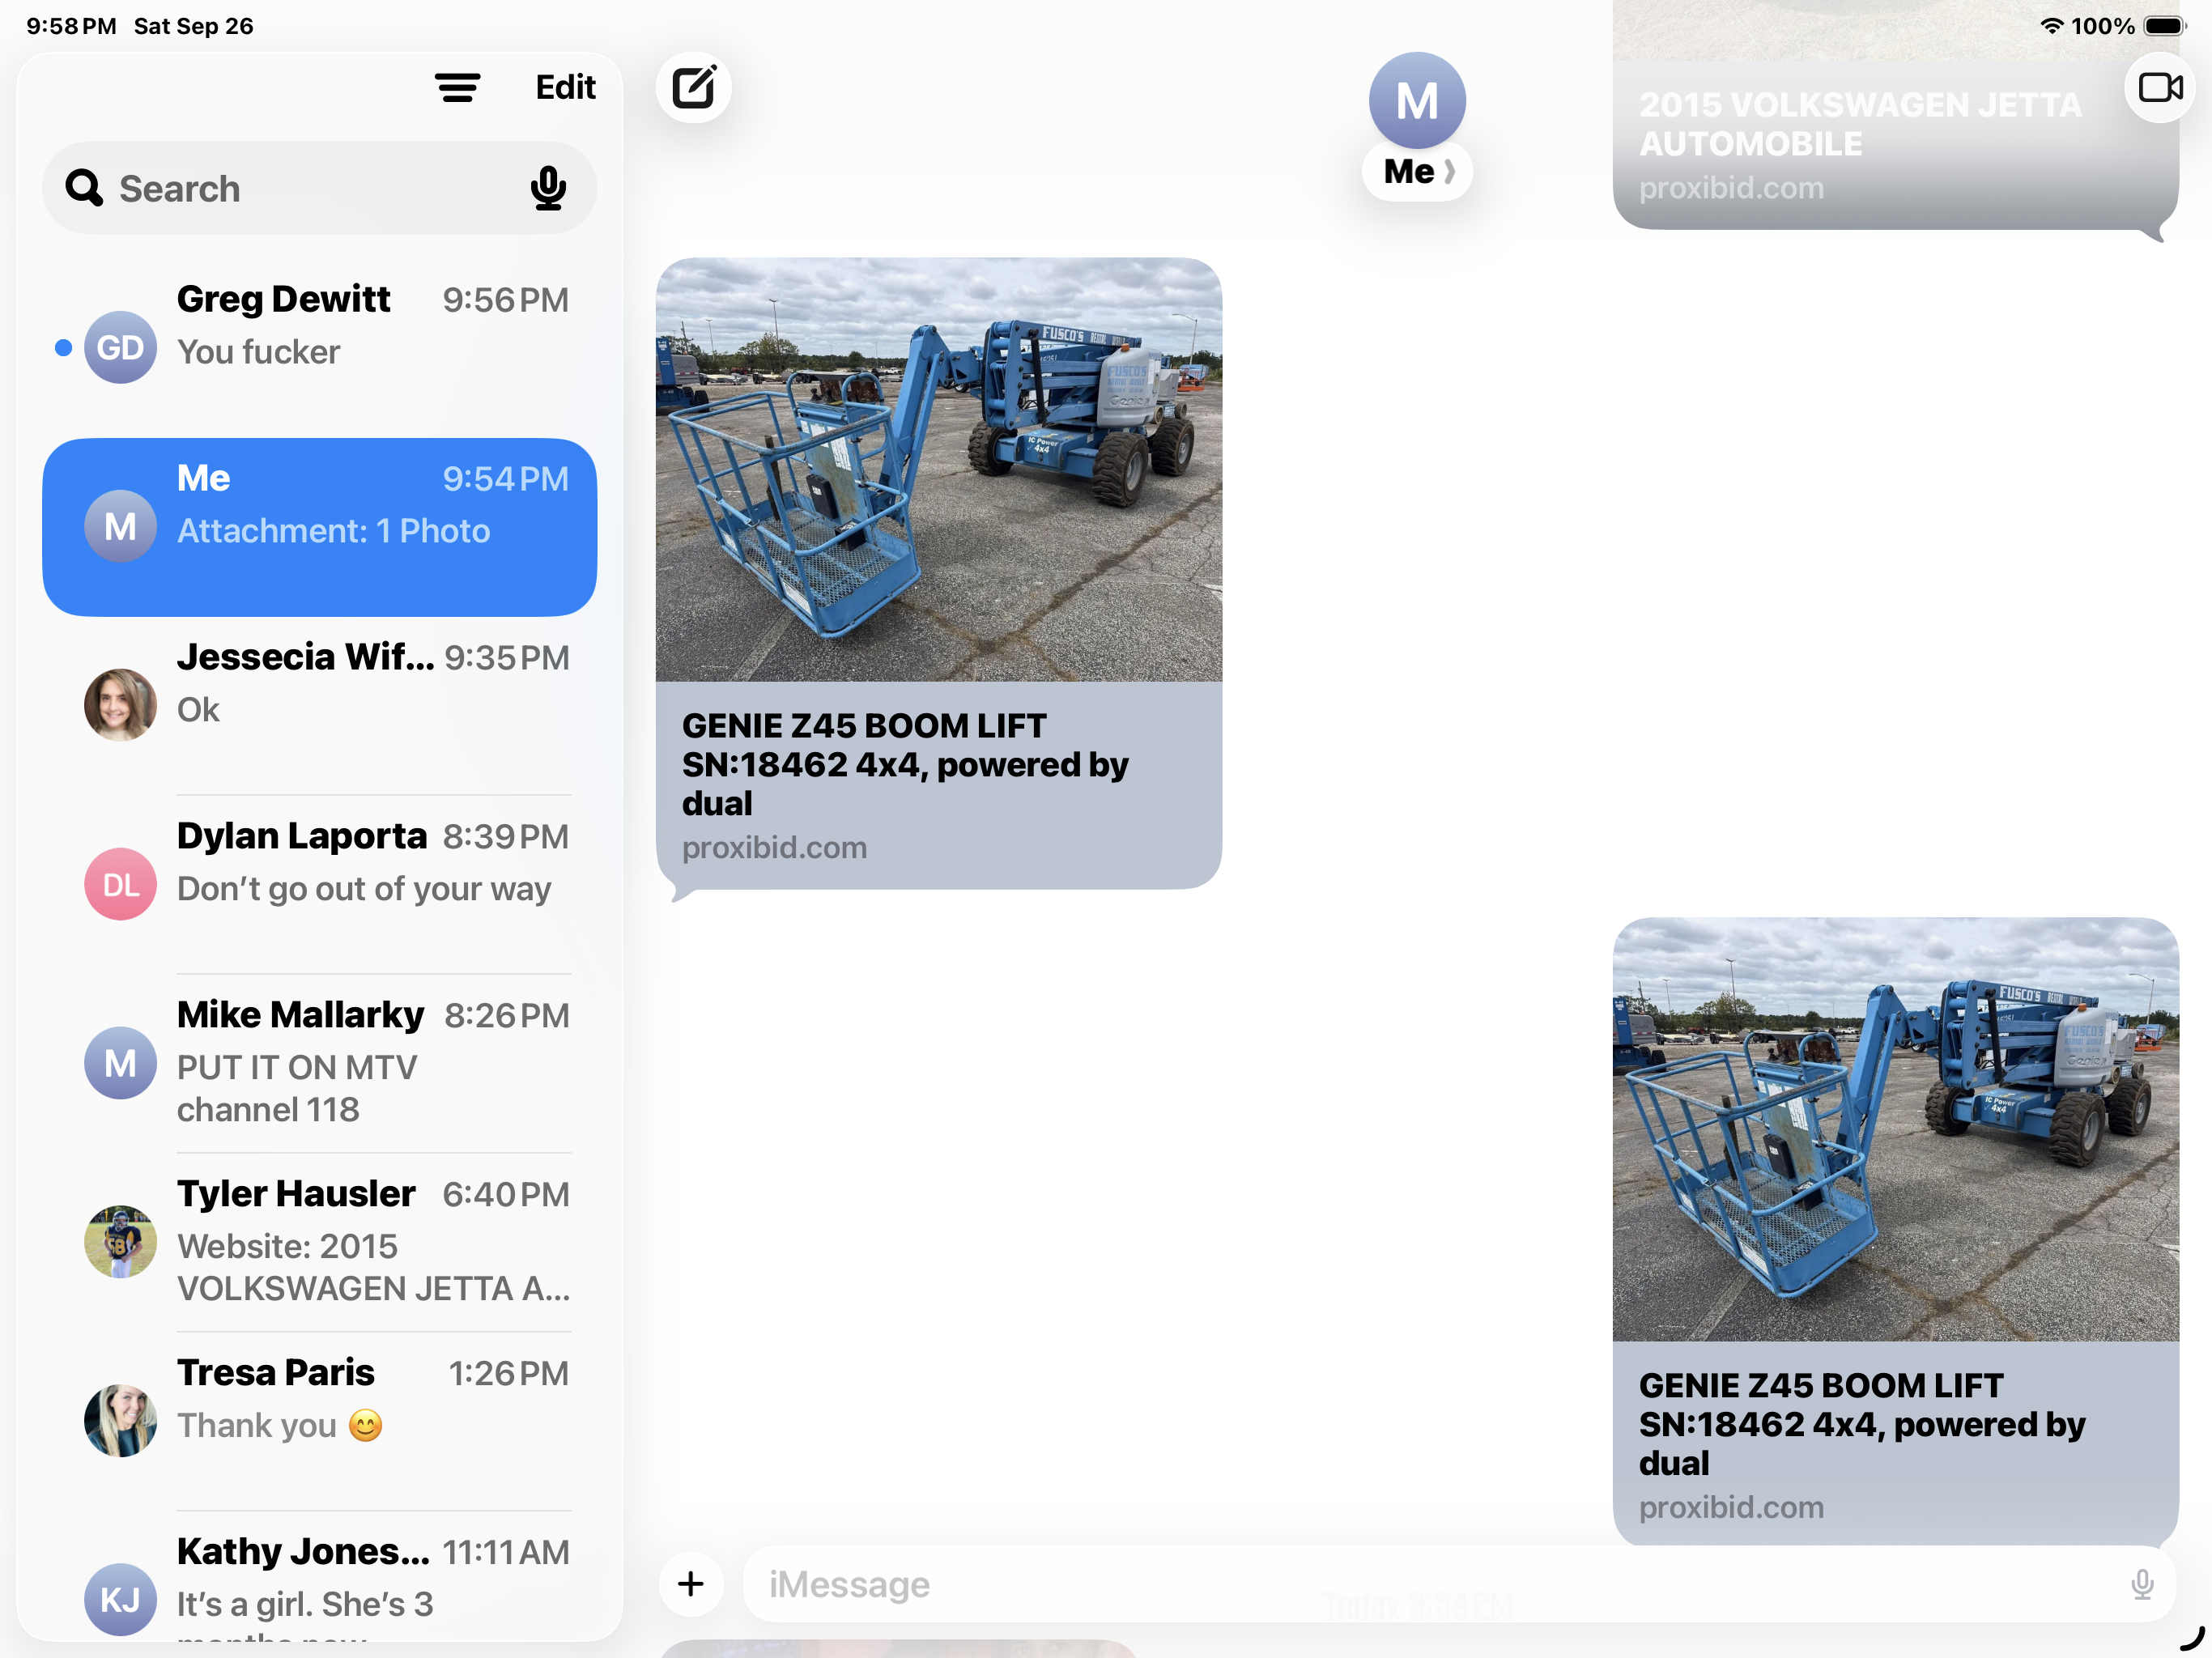Focus the Search field
Screen dimensions: 2212x1658
click(x=319, y=188)
